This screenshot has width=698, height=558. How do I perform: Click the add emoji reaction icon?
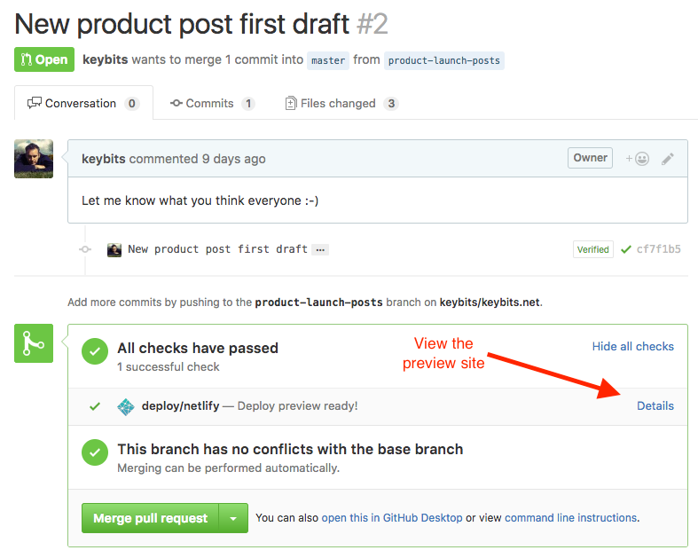(637, 159)
